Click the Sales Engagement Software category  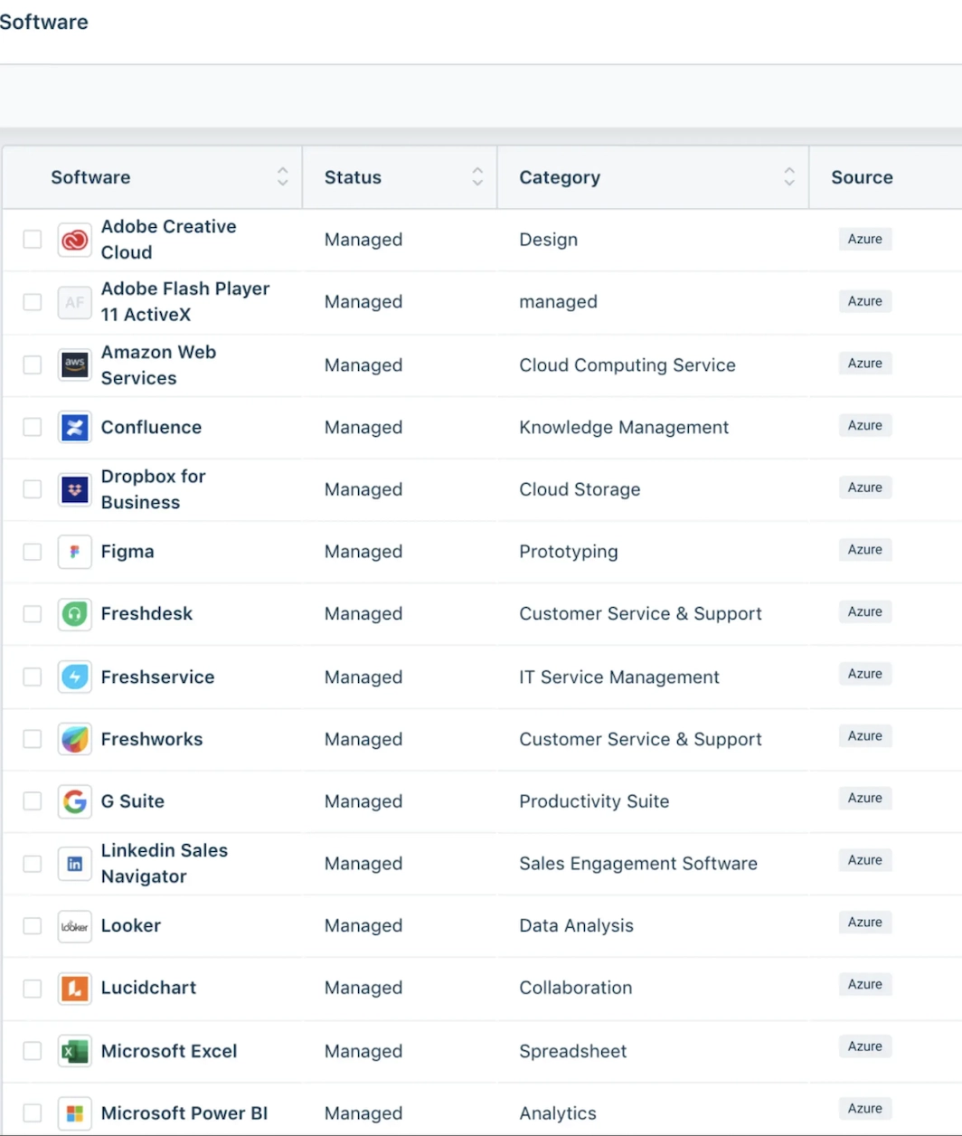[x=638, y=864]
